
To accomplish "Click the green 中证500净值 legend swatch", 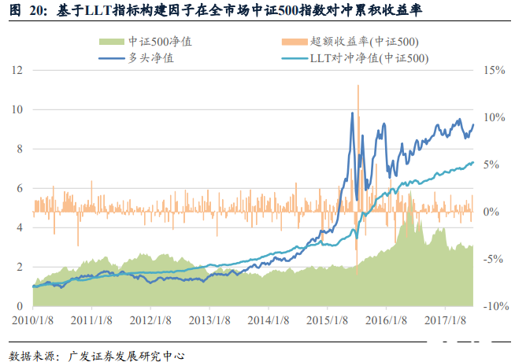I will click(x=112, y=42).
